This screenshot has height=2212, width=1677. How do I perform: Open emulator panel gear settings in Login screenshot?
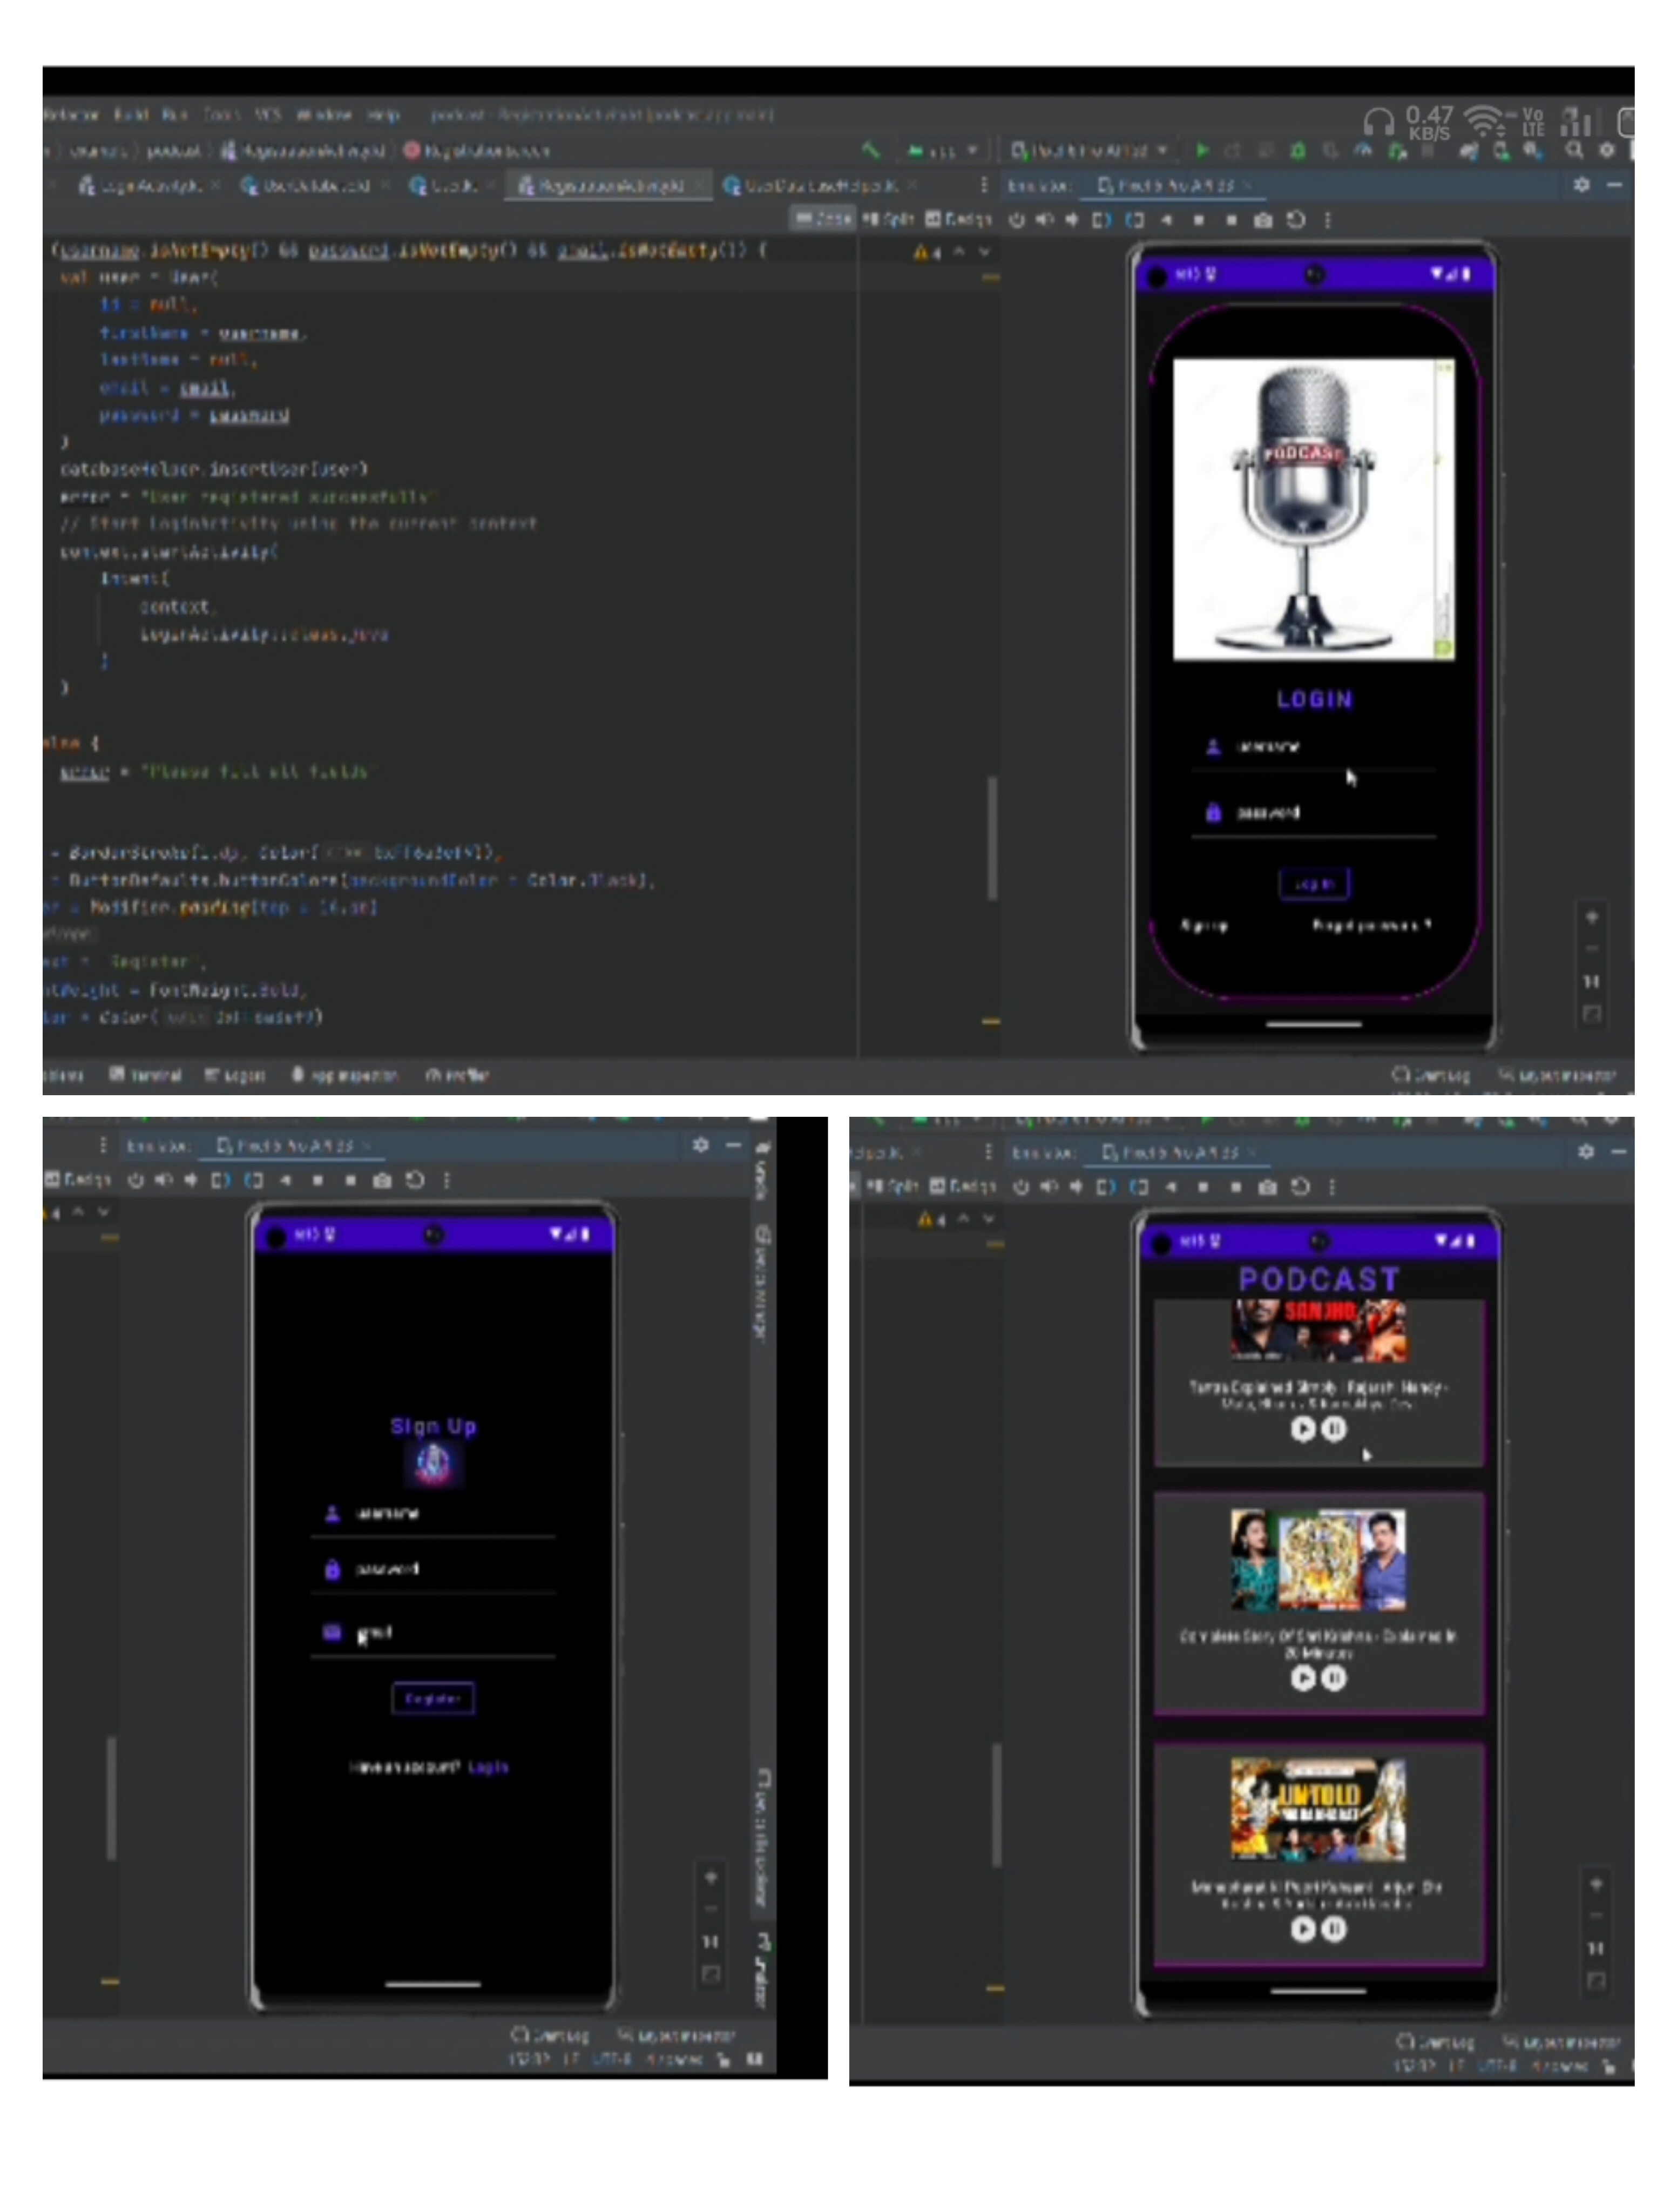click(1582, 185)
